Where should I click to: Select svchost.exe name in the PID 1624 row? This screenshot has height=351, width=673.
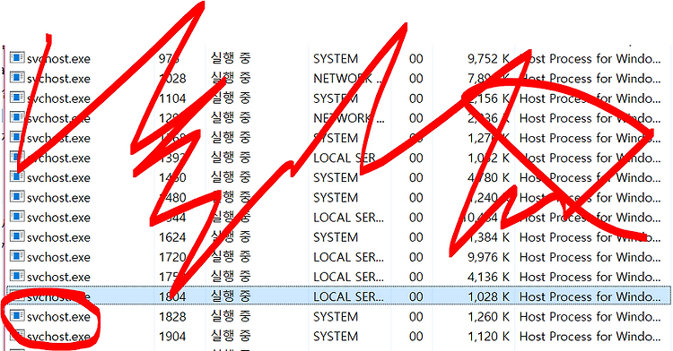[58, 237]
